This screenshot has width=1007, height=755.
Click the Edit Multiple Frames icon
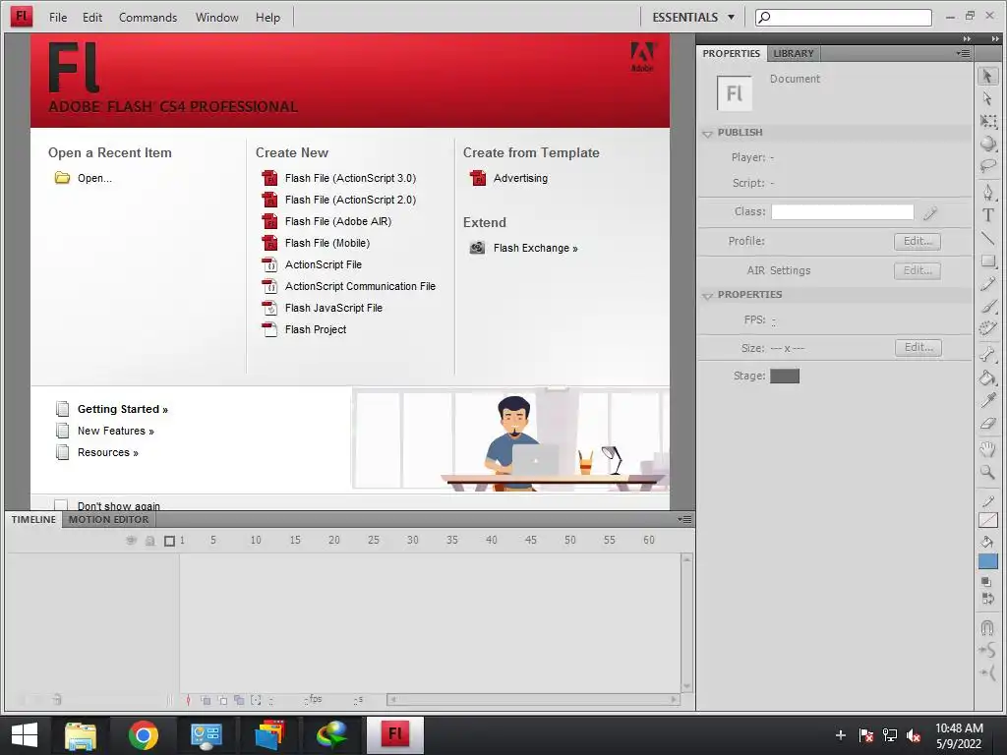pos(239,700)
